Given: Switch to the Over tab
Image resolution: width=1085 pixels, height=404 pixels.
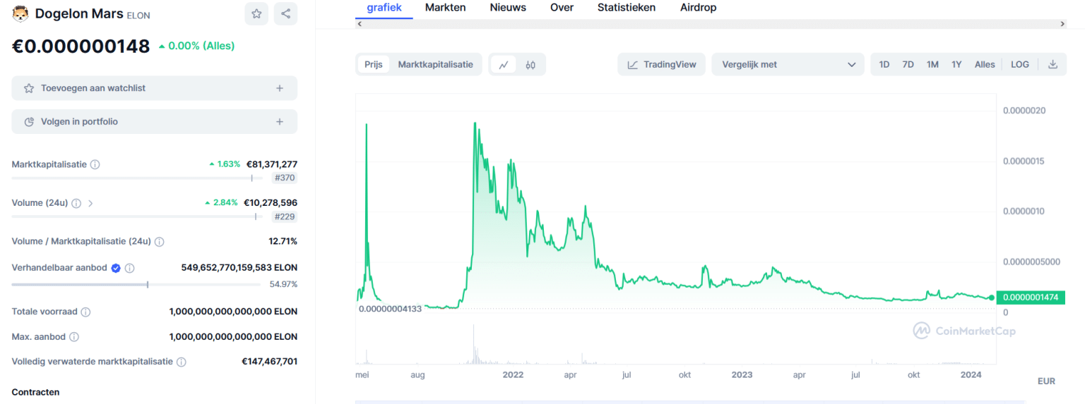Looking at the screenshot, I should point(562,8).
